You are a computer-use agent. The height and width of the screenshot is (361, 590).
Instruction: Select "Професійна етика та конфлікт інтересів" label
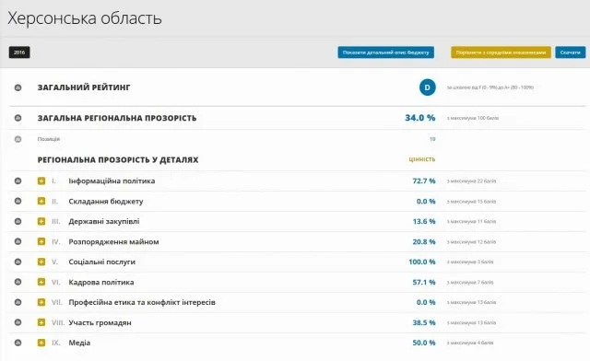coord(142,302)
